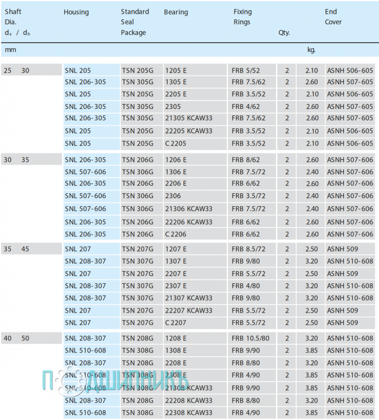Click fixing ring FRB 4/80
This screenshot has height=420, width=379.
(x=246, y=286)
